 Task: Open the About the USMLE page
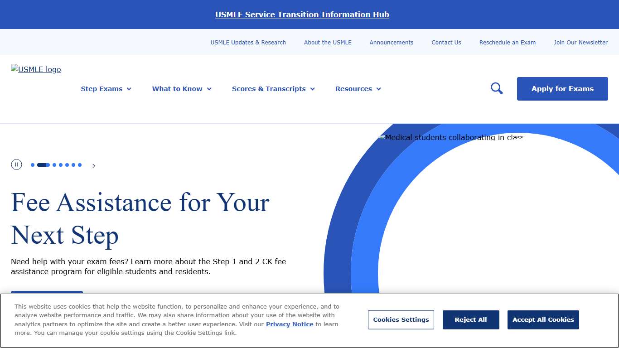click(x=328, y=42)
